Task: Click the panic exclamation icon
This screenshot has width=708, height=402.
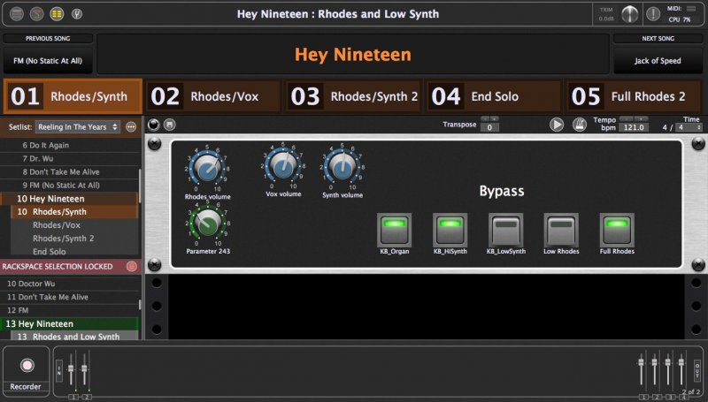Action: coord(654,14)
